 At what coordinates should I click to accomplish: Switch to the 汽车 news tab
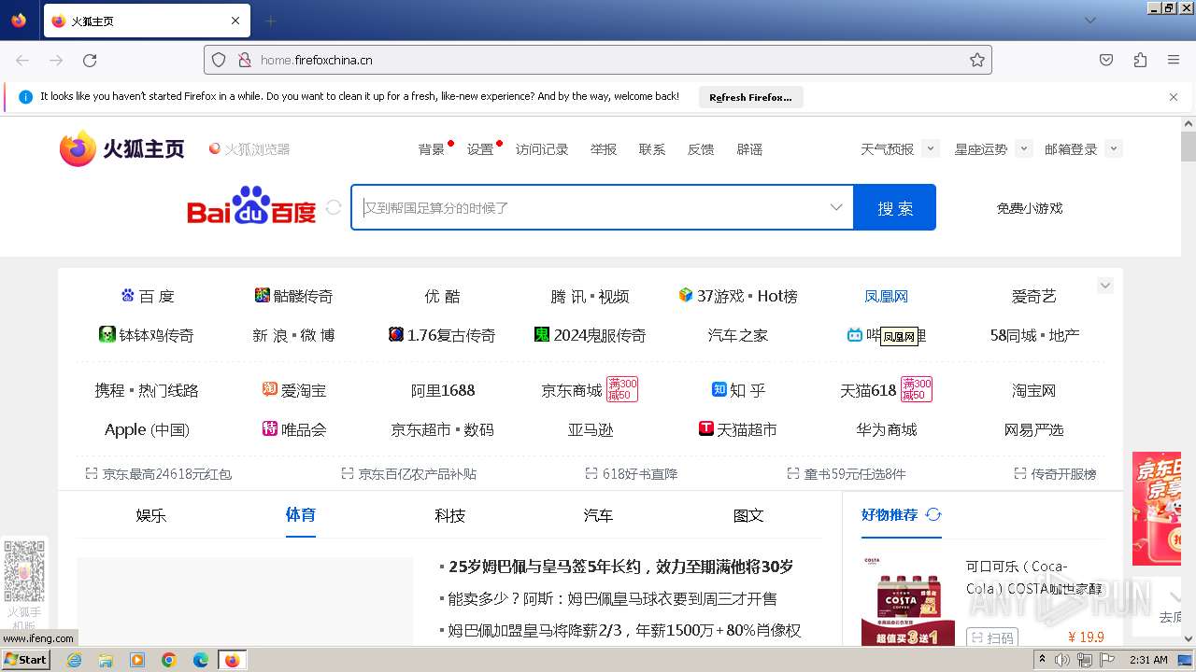point(598,515)
